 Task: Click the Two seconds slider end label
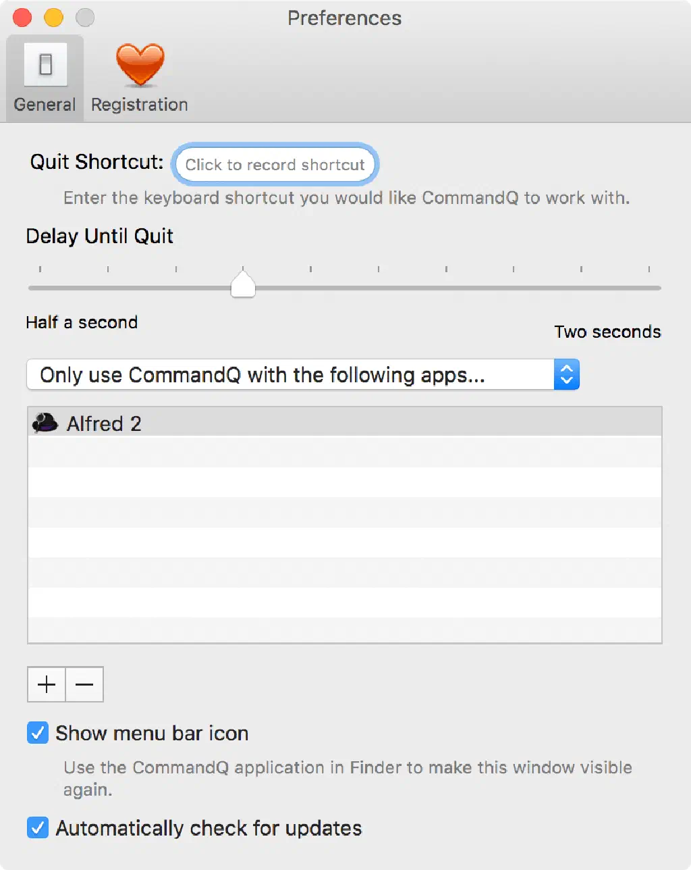coord(607,332)
